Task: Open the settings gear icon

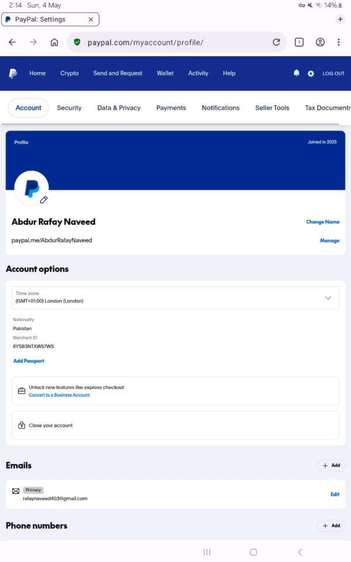Action: click(311, 74)
